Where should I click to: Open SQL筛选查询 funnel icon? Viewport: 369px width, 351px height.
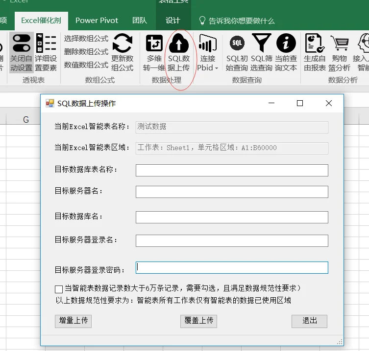262,53
